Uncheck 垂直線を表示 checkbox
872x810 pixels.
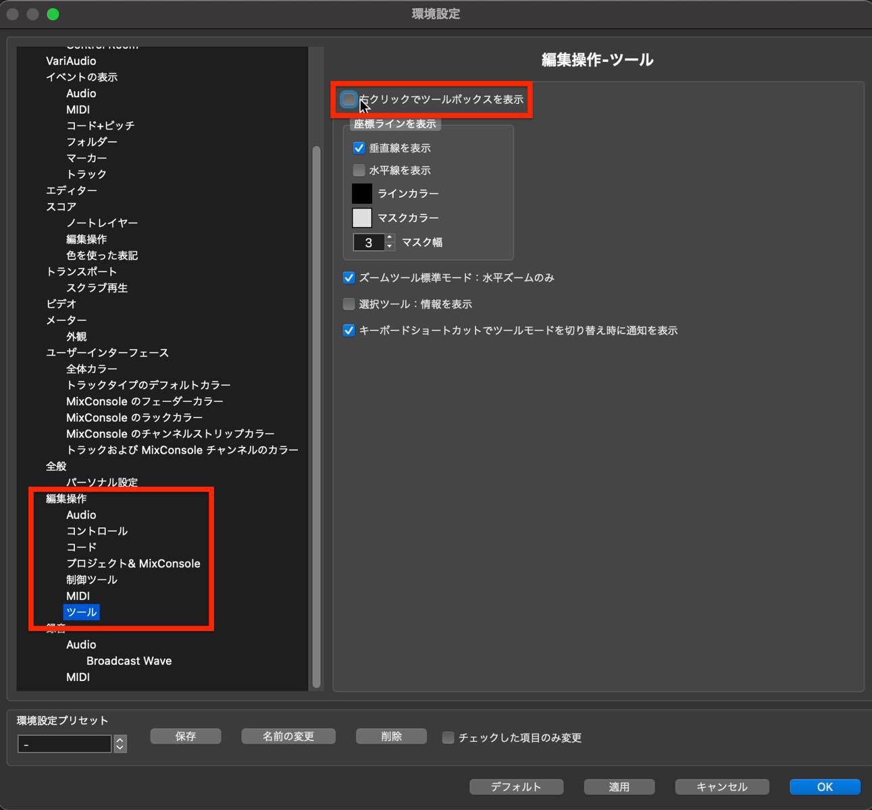coord(359,148)
